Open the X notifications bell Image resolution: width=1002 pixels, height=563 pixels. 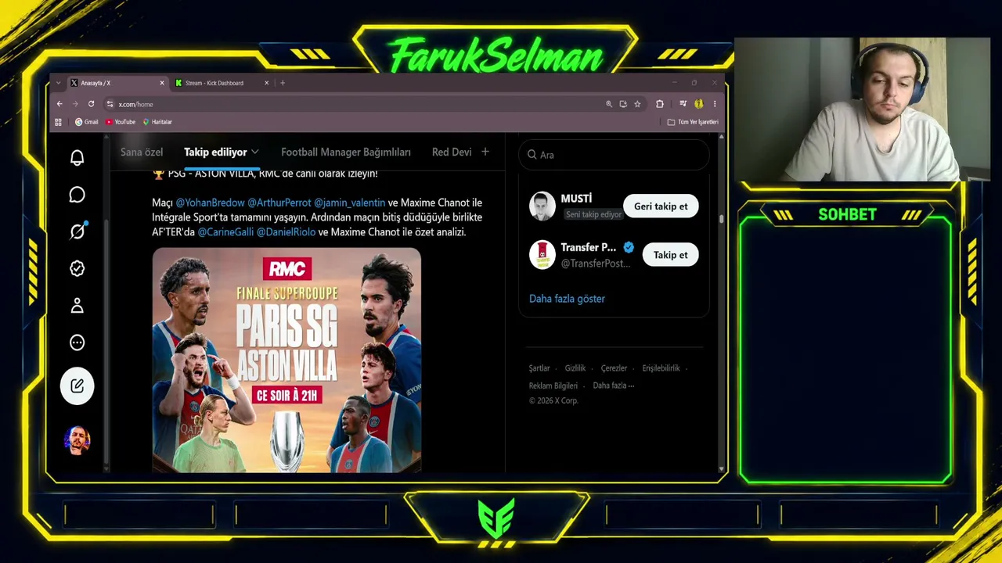[77, 158]
